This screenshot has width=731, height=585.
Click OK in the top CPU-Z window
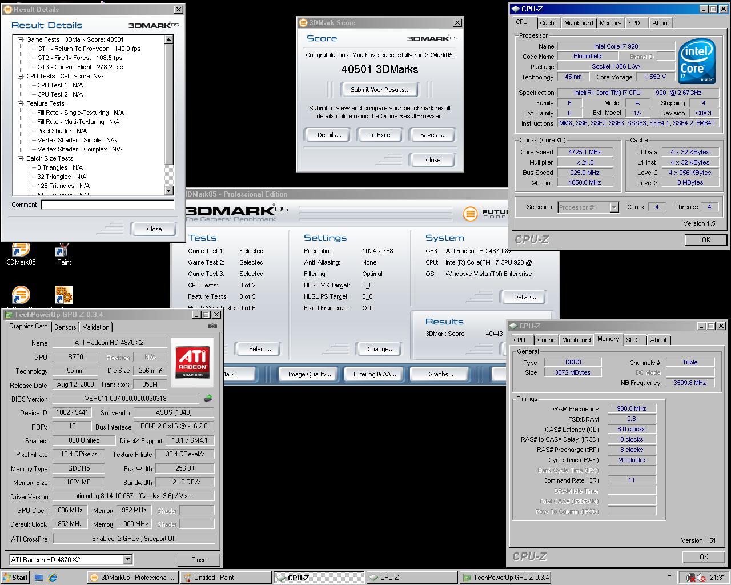[706, 240]
